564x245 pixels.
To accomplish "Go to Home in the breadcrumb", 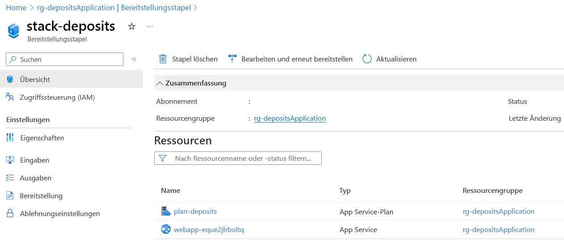I will (x=16, y=8).
